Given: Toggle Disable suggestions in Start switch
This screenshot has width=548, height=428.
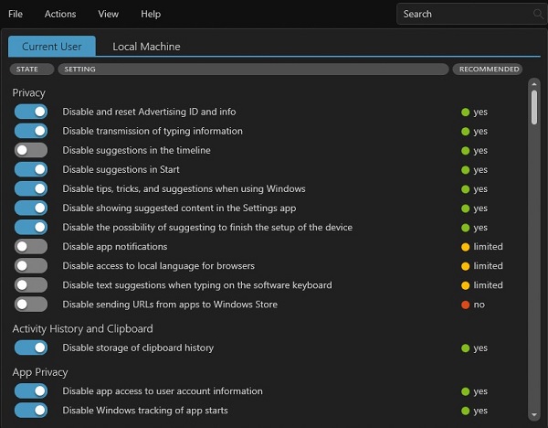Looking at the screenshot, I should click(31, 169).
